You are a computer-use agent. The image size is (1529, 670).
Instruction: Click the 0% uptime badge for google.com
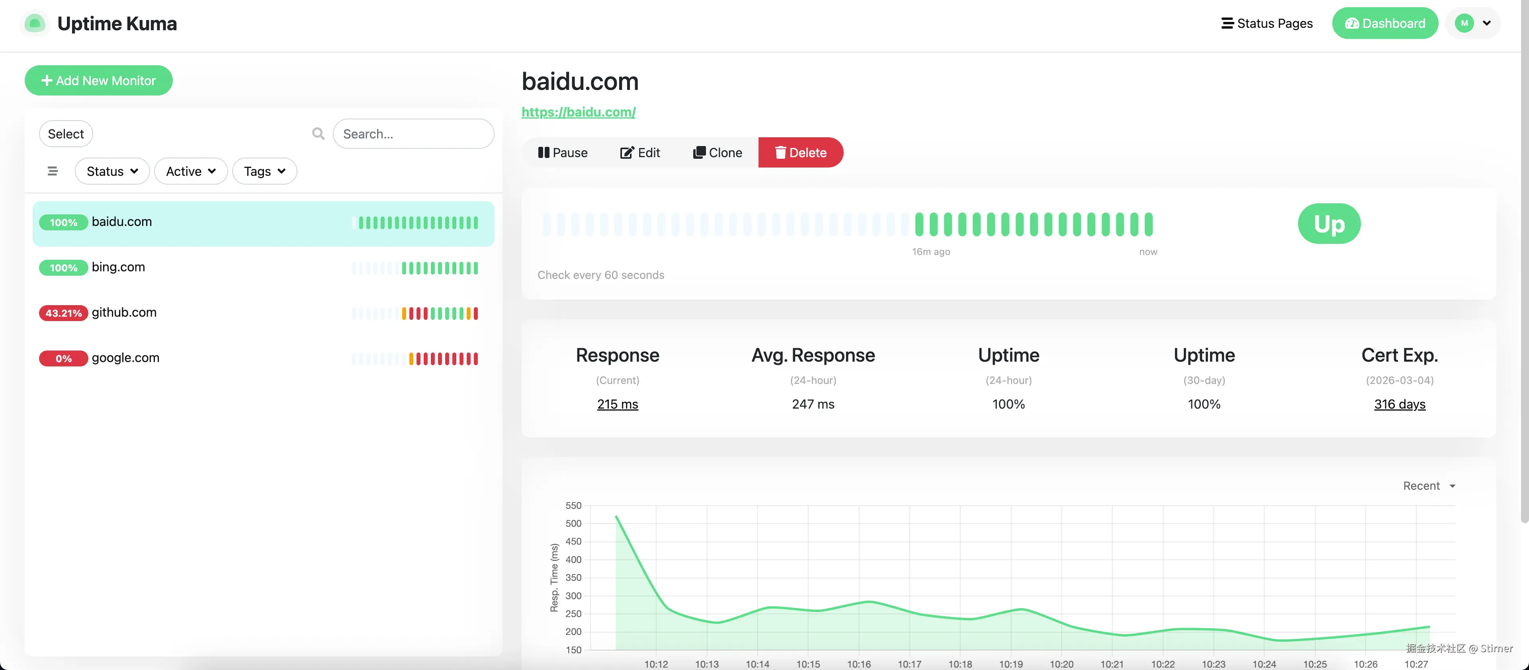pyautogui.click(x=64, y=359)
